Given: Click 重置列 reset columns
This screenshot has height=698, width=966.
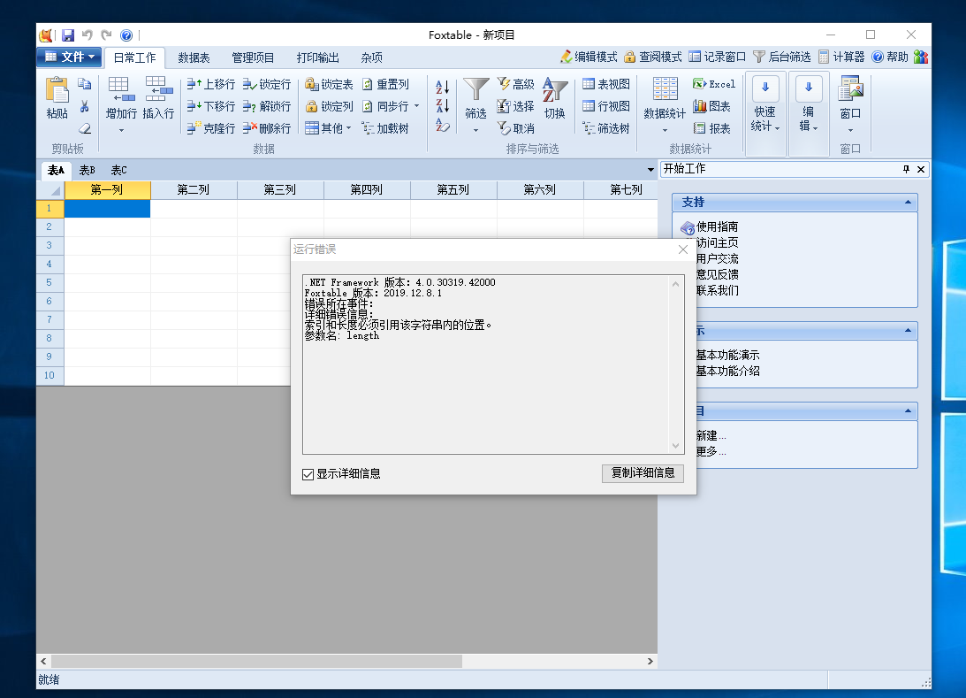Looking at the screenshot, I should tap(385, 84).
